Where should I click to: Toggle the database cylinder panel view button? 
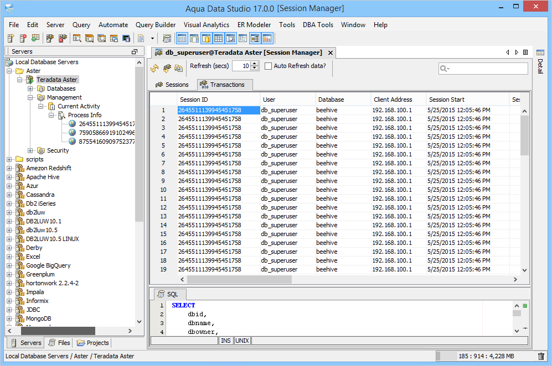[x=207, y=38]
